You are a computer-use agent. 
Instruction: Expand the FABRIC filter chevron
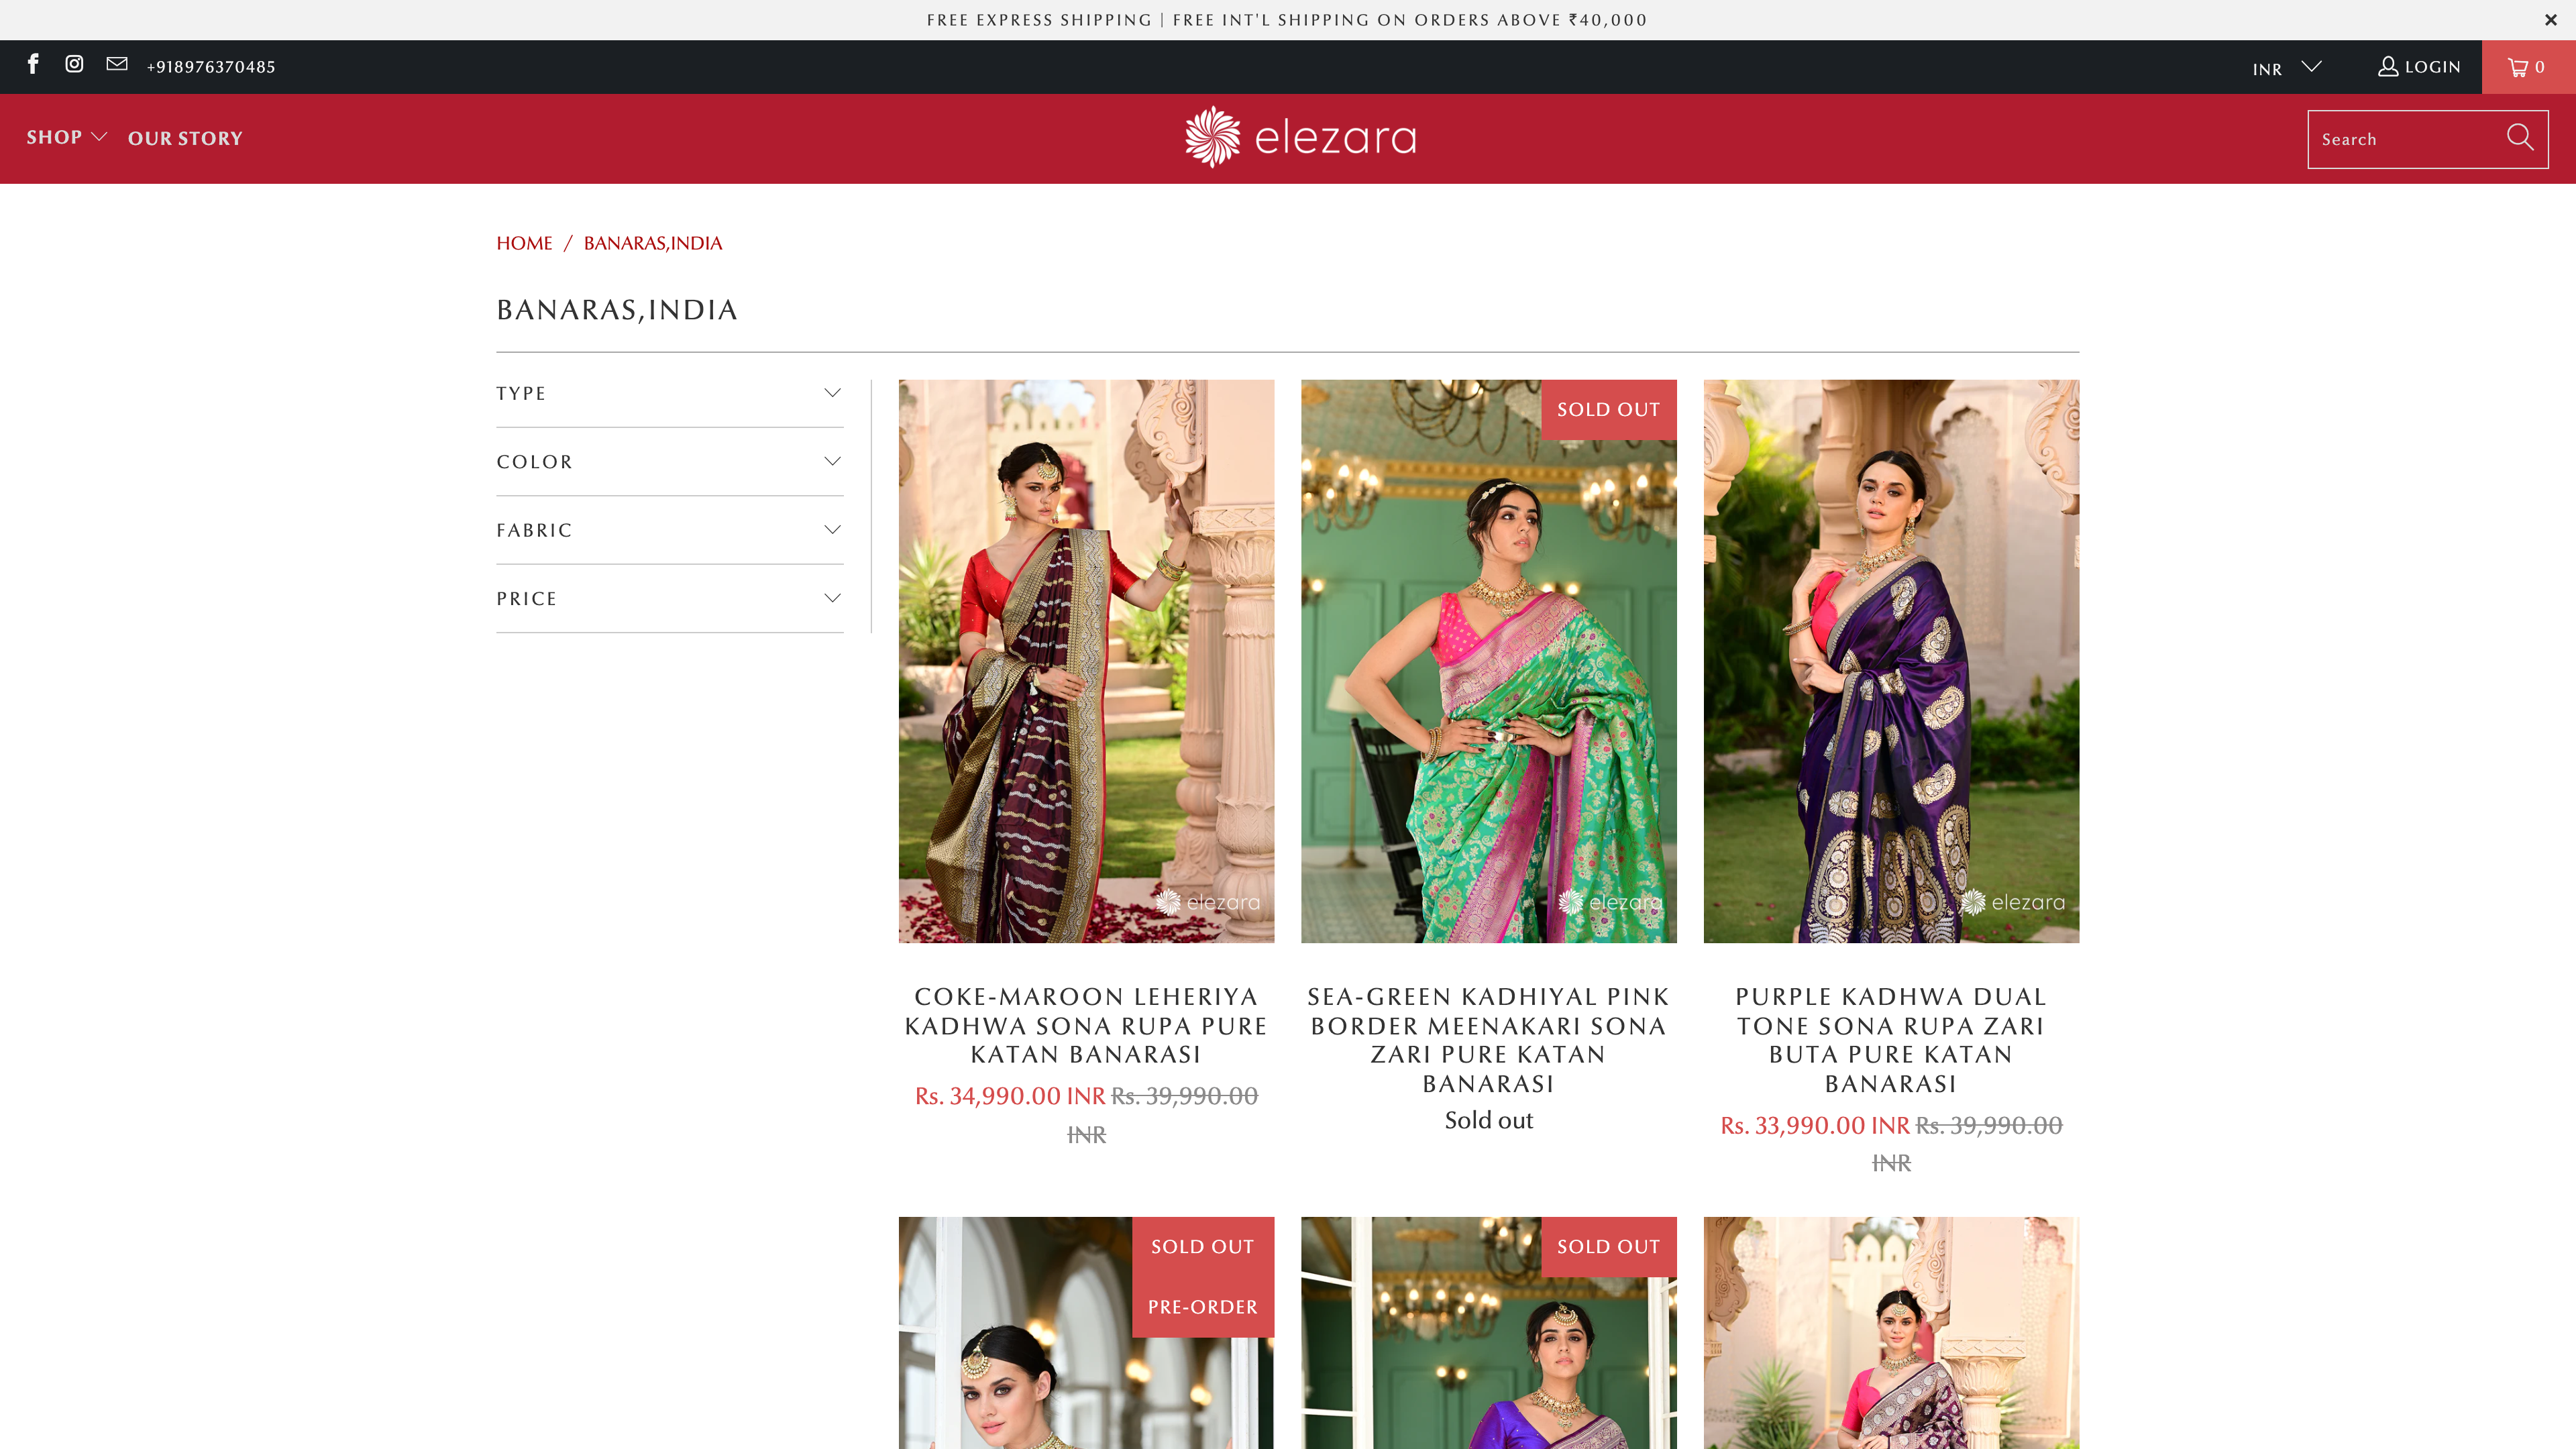pyautogui.click(x=832, y=529)
